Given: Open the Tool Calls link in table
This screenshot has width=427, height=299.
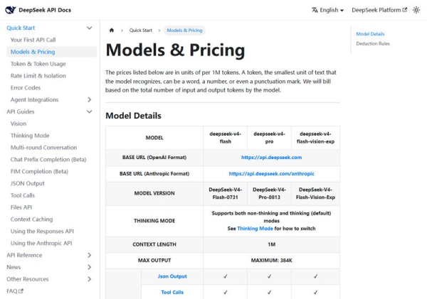Looking at the screenshot, I should point(172,293).
